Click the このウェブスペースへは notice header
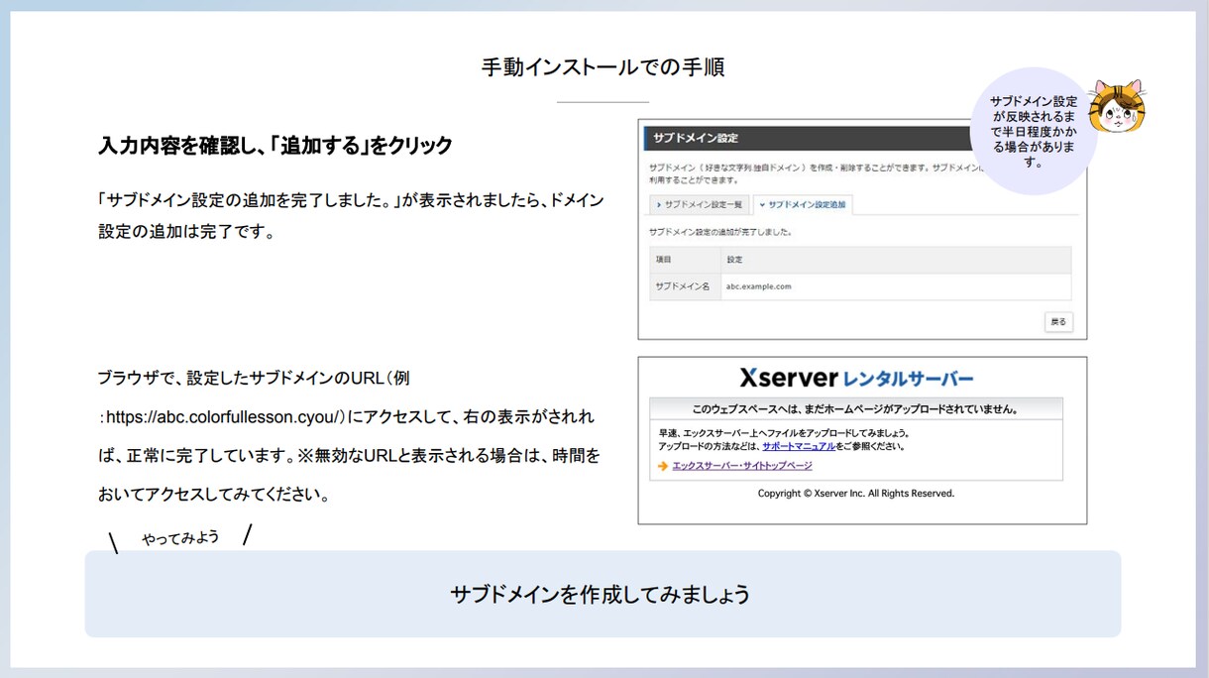The height and width of the screenshot is (678, 1209). [x=856, y=408]
